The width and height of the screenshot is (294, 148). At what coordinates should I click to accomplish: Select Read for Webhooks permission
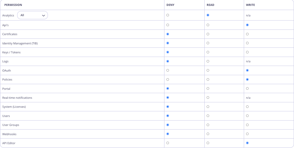(x=208, y=134)
